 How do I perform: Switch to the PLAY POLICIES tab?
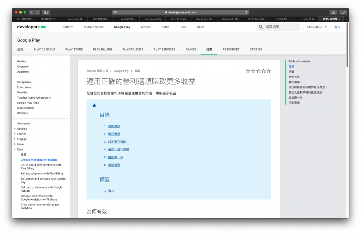coord(133,49)
